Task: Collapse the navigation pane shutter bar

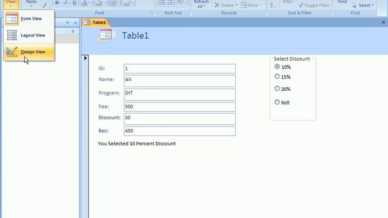Action: [x=75, y=23]
